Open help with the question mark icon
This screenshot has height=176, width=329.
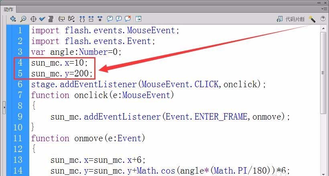tap(323, 19)
